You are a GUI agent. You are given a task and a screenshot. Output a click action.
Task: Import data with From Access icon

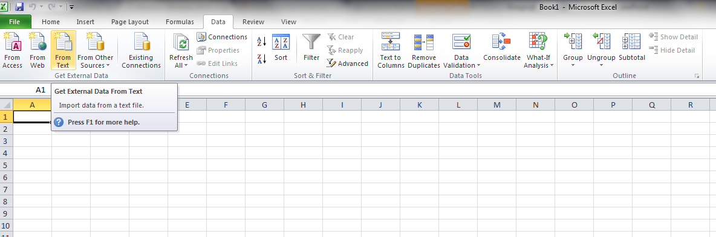point(12,50)
